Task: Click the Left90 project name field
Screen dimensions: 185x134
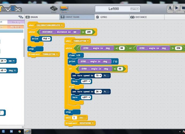Action: [113, 9]
